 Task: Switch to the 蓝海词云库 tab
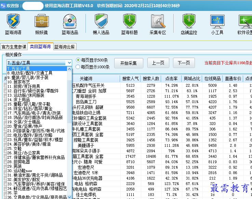[65, 47]
